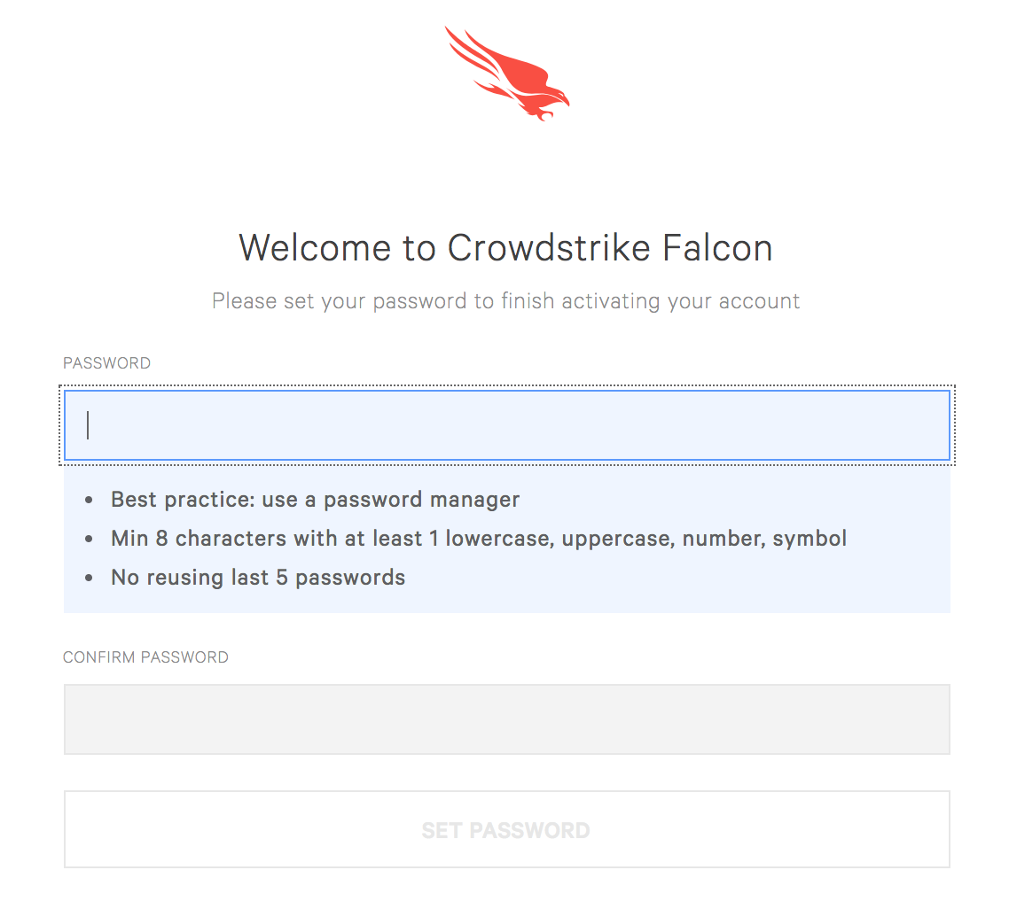Click the SET PASSWORD button

pos(507,829)
